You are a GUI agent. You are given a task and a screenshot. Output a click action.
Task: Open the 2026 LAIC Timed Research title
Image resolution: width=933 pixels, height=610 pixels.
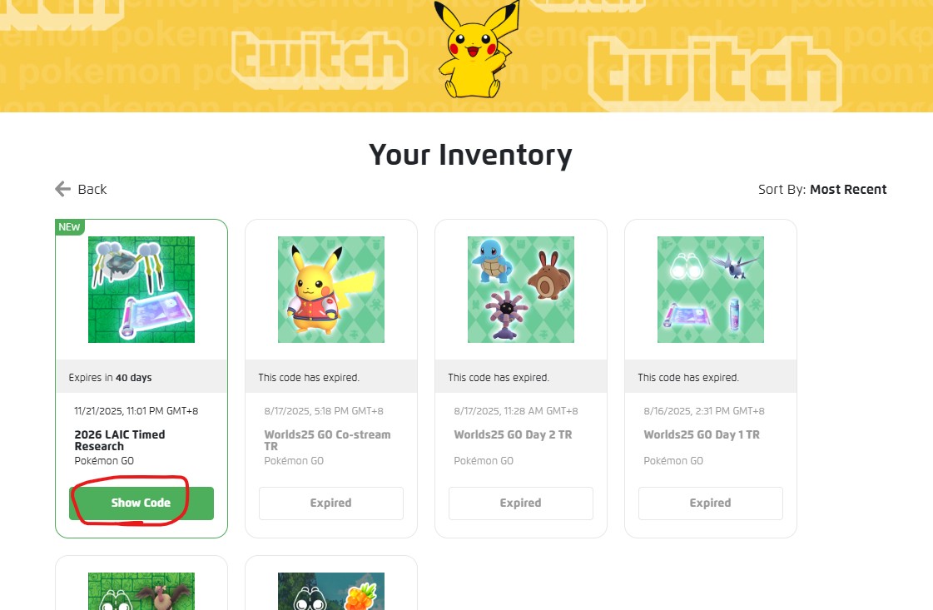click(x=120, y=440)
